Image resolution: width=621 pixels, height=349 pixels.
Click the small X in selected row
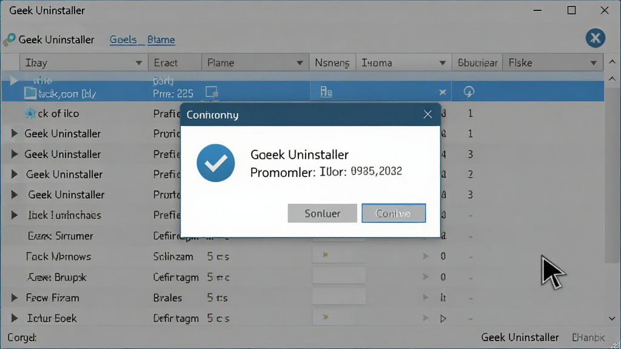[x=442, y=92]
